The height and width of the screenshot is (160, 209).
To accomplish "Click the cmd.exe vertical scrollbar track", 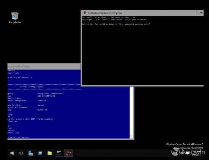I will (131, 111).
